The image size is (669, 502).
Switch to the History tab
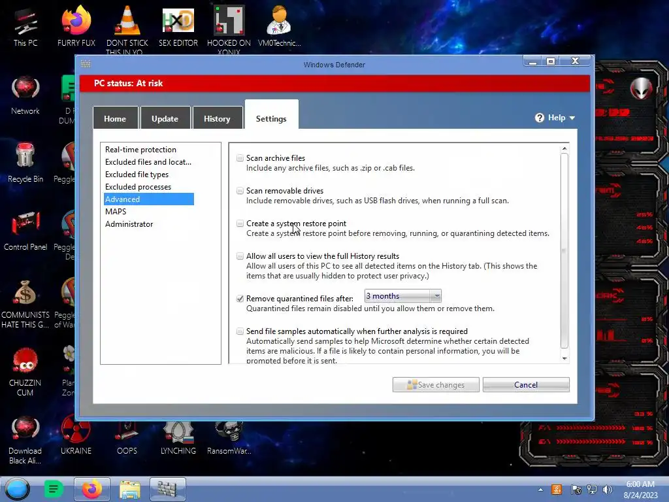tap(217, 118)
